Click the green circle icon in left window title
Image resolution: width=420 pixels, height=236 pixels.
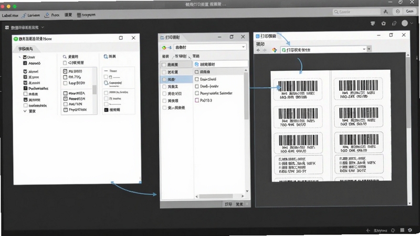[16, 39]
